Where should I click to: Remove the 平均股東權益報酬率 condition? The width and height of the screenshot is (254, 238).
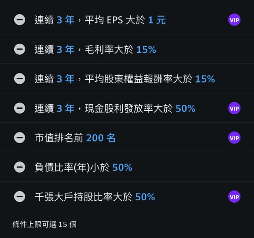click(19, 79)
